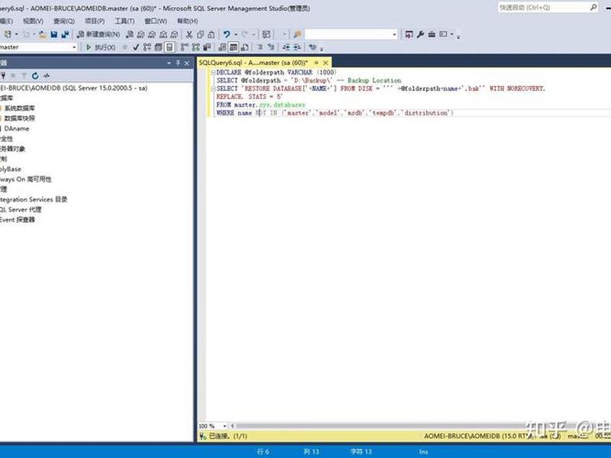Select the DAname database node
Image resolution: width=611 pixels, height=458 pixels.
click(x=17, y=128)
